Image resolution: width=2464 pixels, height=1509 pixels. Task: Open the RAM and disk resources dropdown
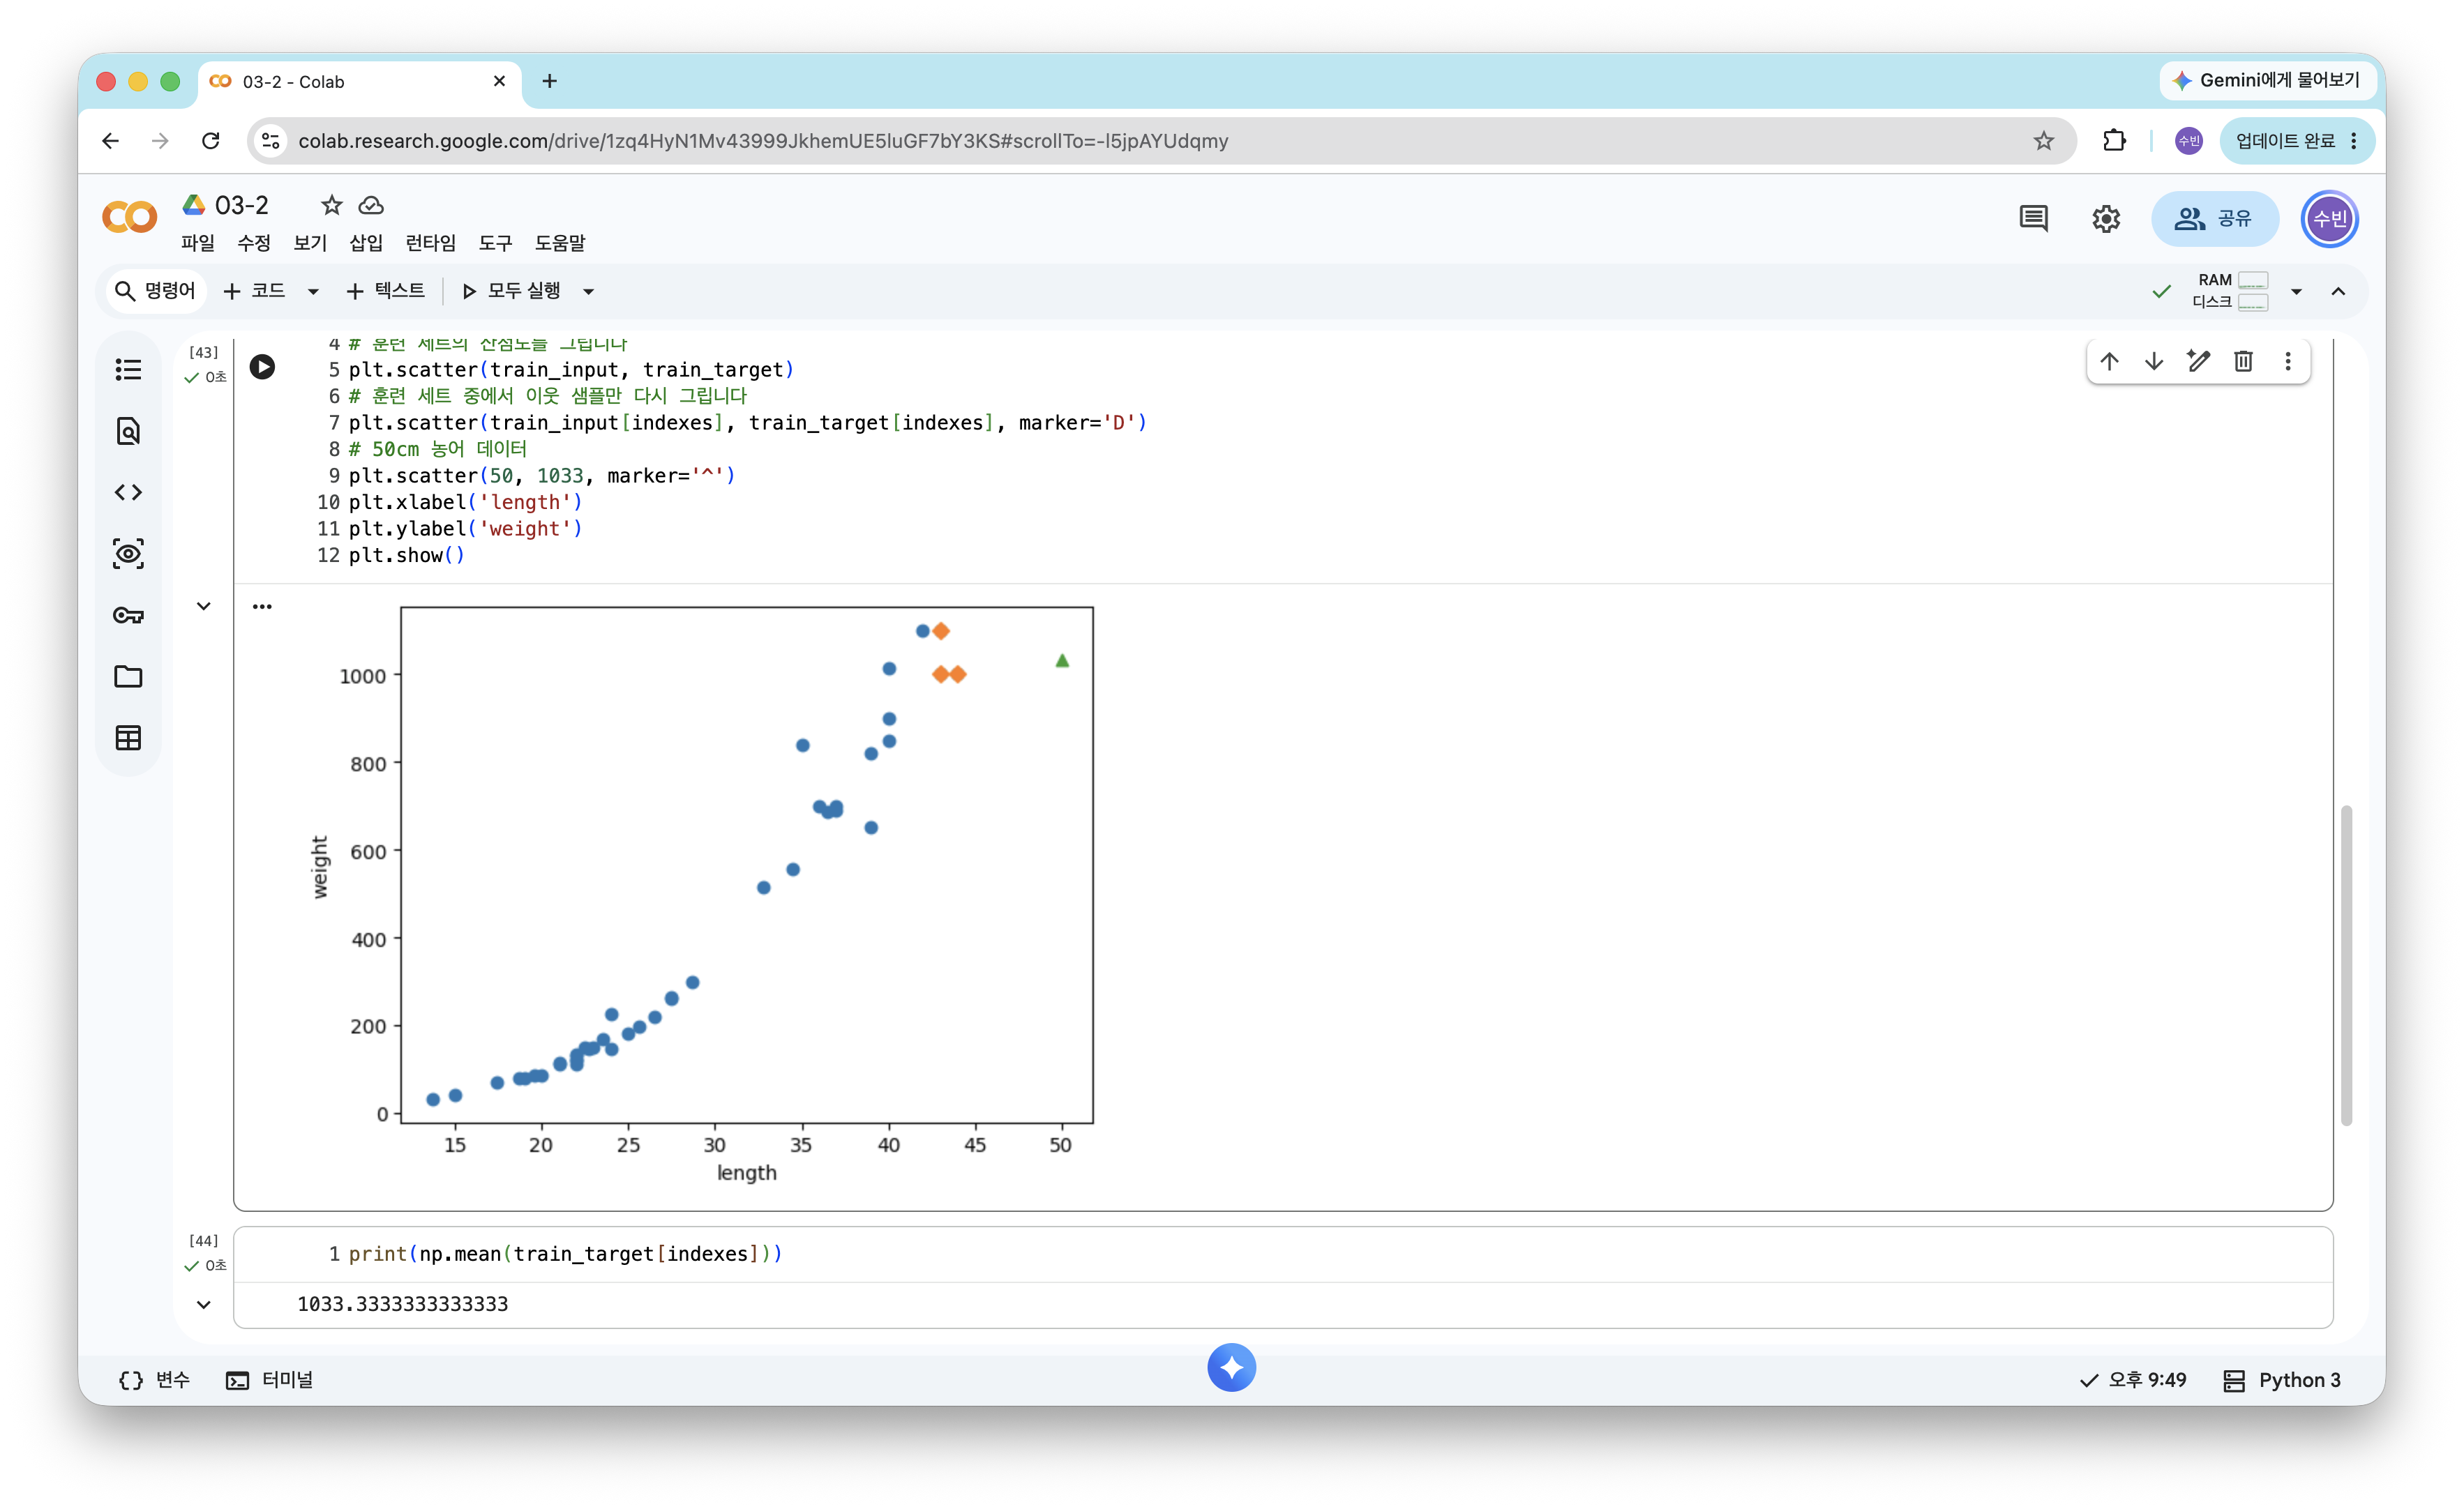(2296, 291)
